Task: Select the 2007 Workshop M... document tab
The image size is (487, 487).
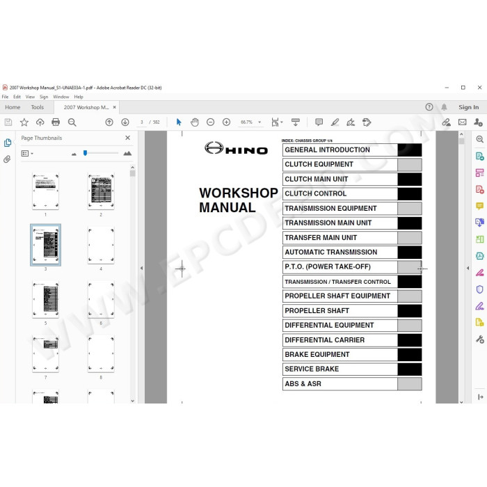Action: click(86, 107)
